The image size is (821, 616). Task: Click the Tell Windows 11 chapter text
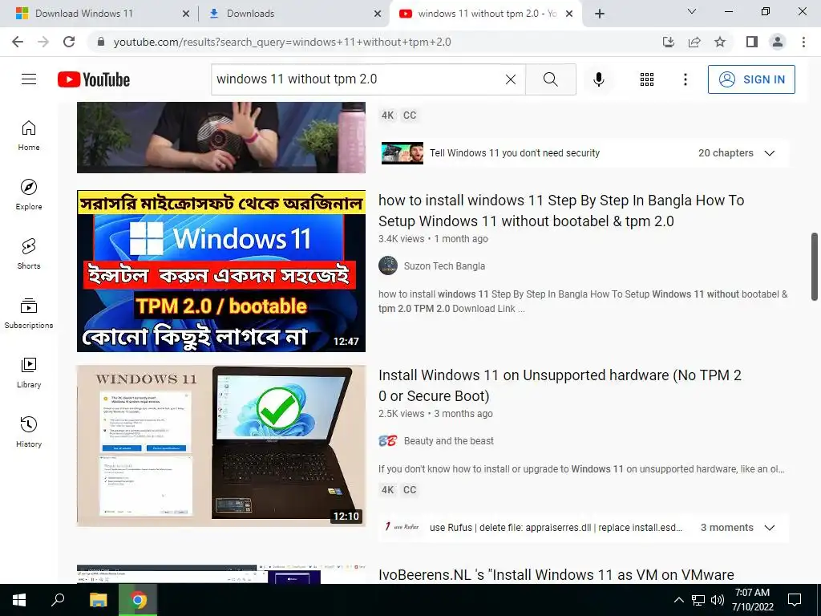click(x=515, y=153)
